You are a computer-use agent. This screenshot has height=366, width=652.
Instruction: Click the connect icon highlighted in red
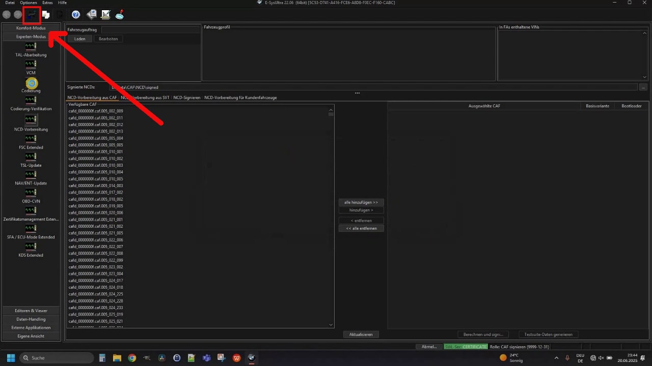click(x=31, y=15)
